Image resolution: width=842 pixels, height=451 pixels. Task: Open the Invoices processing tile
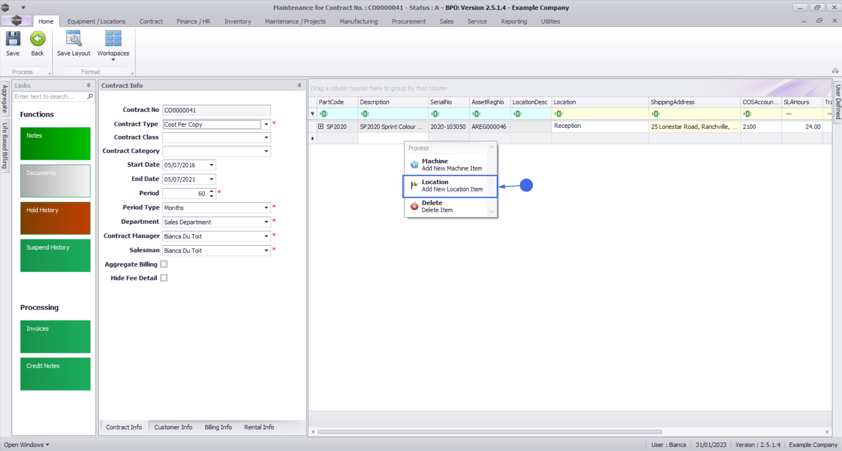[55, 336]
